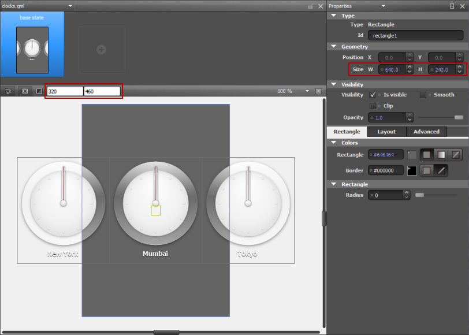469x335 pixels.
Task: Click the Rectangle color swatch
Action: point(412,155)
